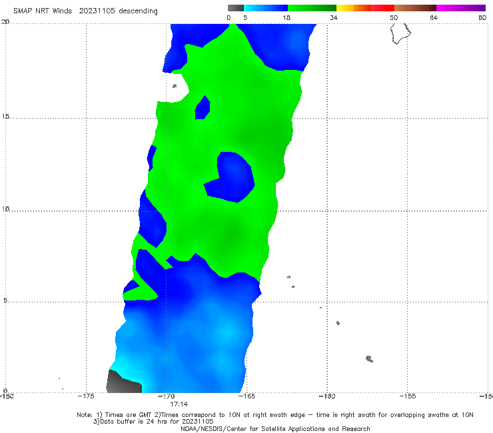Click the note line starting 'Note: 1) Times are GMT'
The width and height of the screenshot is (493, 433).
click(275, 415)
